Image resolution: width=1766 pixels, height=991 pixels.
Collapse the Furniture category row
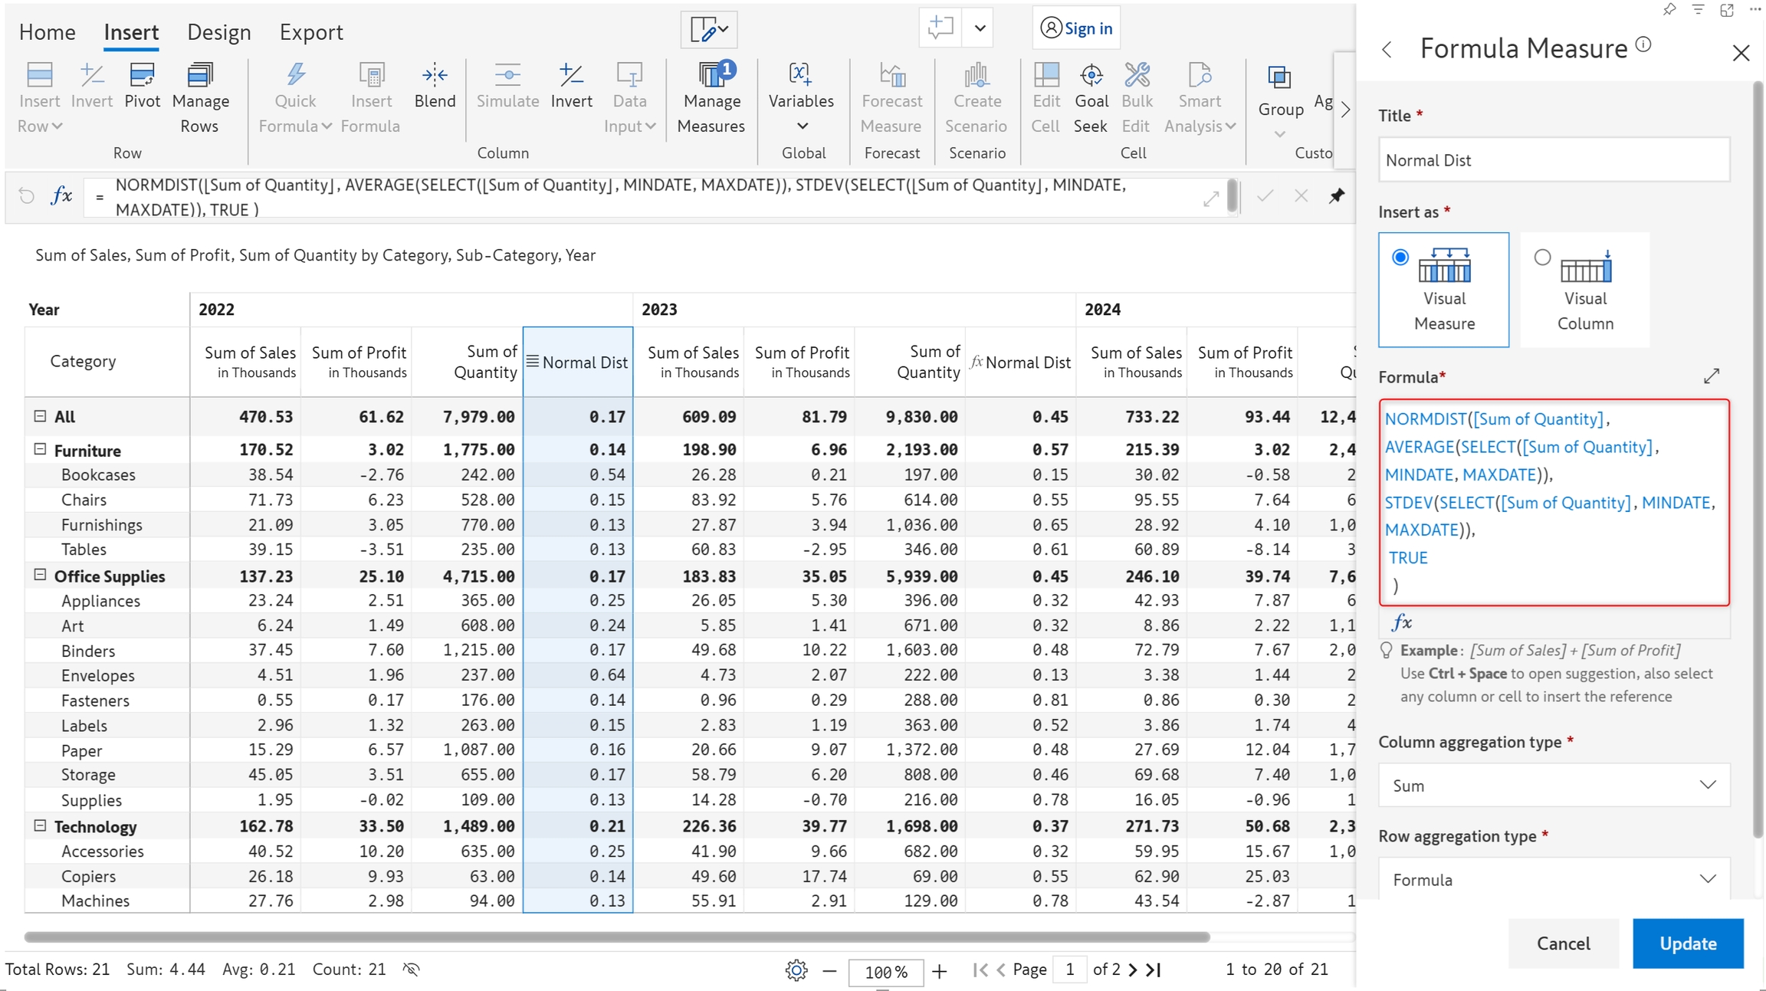click(40, 450)
